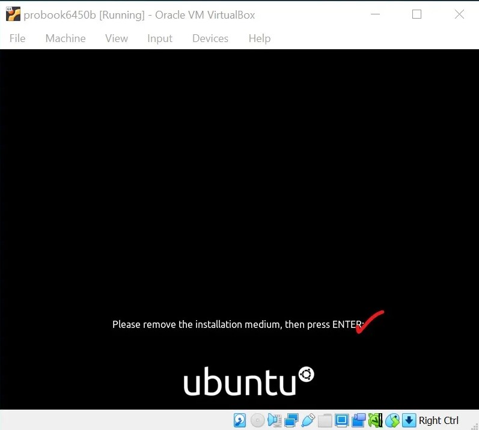The image size is (479, 430).
Task: Click the hard disk activity indicator
Action: (240, 420)
